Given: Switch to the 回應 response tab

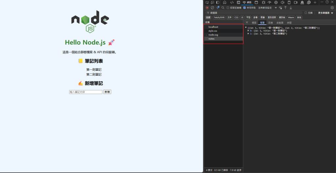Looking at the screenshot, I should [271, 23].
